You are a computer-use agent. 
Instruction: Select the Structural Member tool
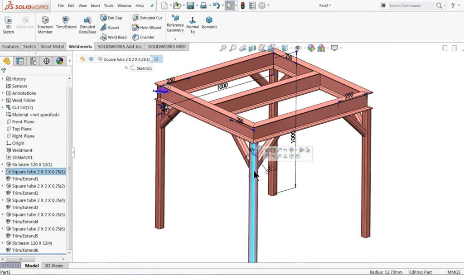(x=45, y=24)
